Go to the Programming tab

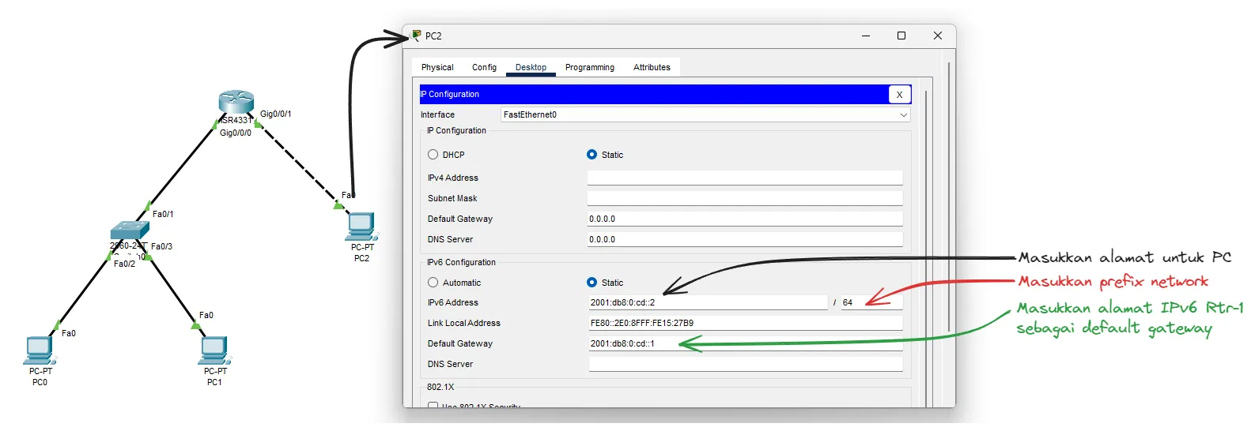pyautogui.click(x=589, y=68)
